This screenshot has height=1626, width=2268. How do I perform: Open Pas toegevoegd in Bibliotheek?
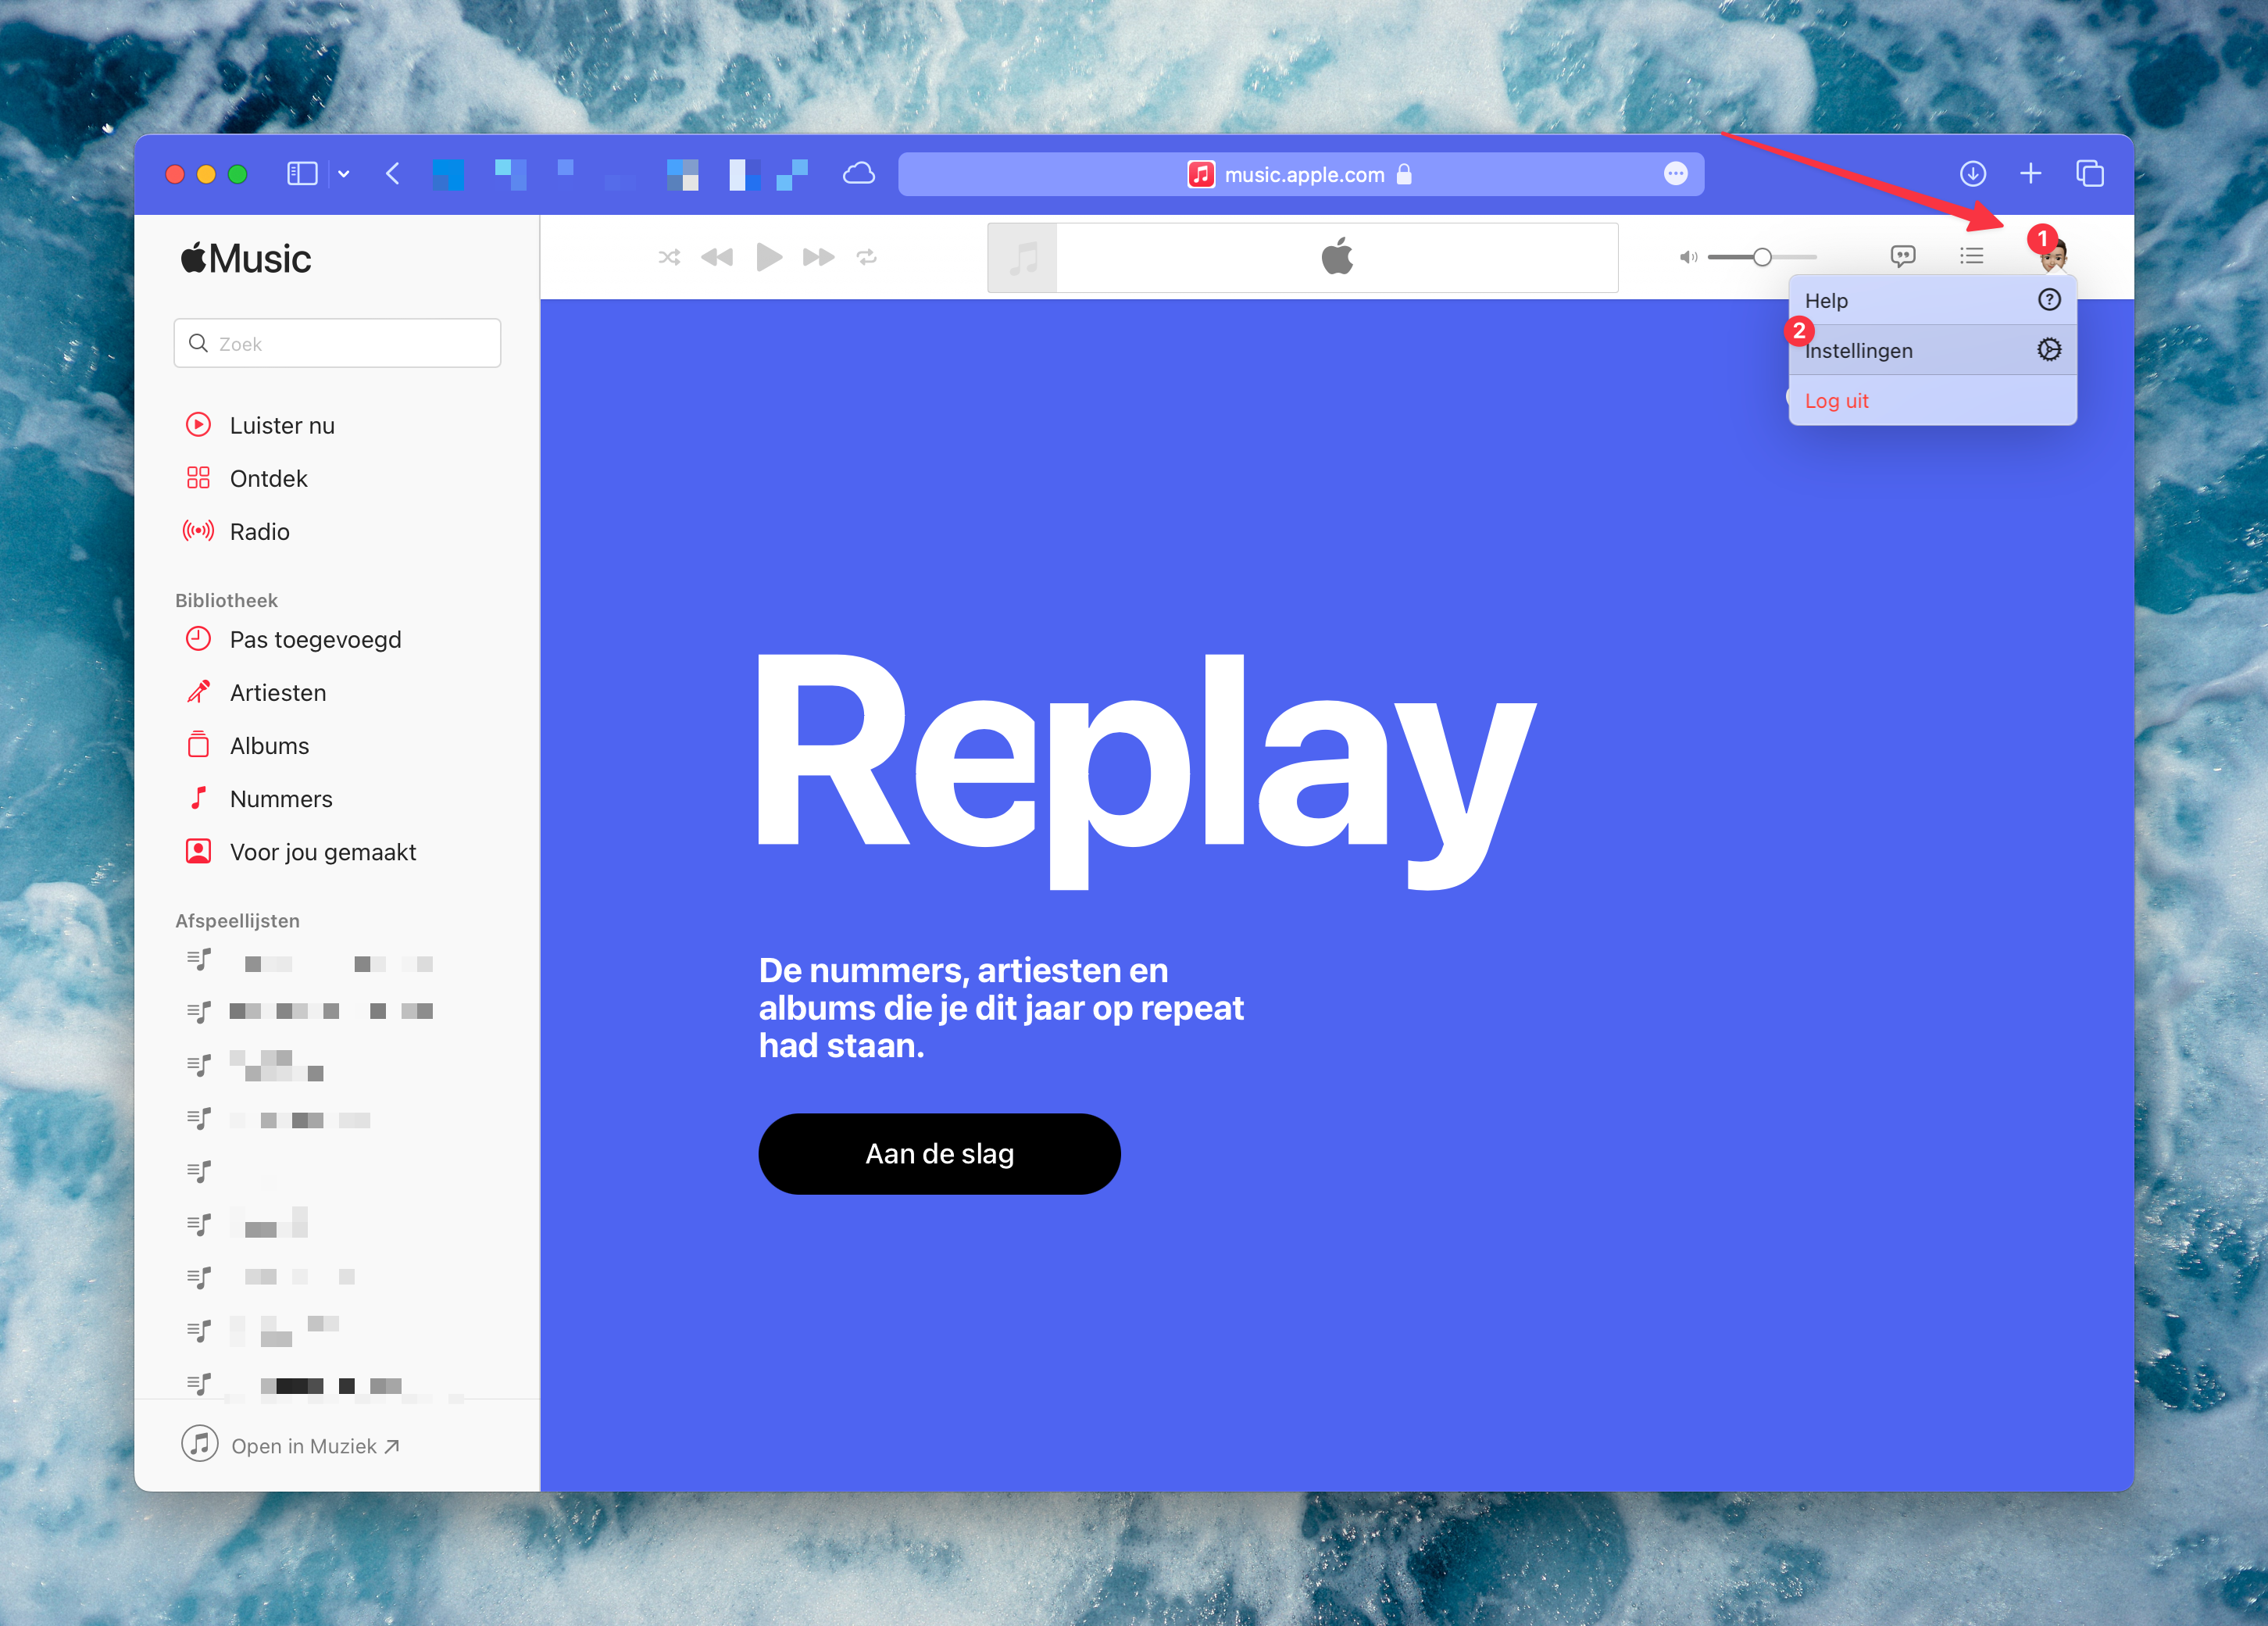[315, 639]
